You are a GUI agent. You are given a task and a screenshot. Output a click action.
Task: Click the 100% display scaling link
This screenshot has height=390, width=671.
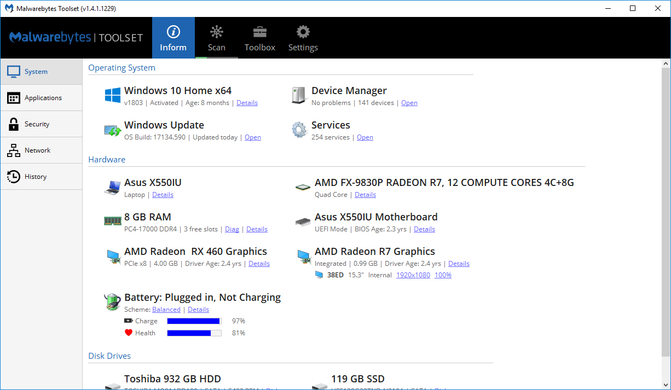coord(443,275)
